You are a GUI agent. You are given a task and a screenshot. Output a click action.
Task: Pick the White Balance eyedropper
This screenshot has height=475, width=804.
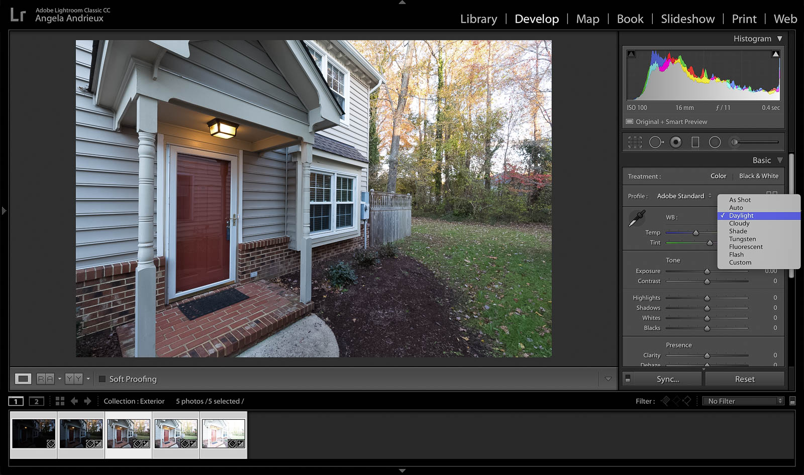[x=637, y=218]
